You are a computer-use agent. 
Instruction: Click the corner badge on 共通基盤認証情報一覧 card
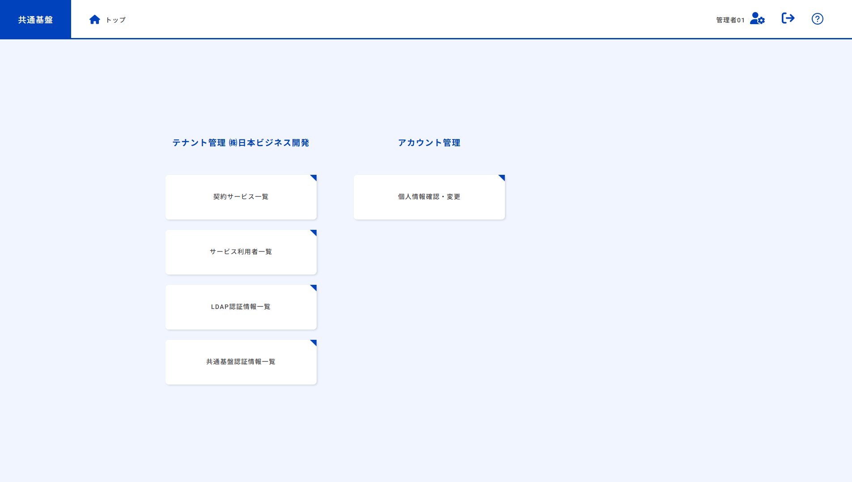tap(314, 343)
